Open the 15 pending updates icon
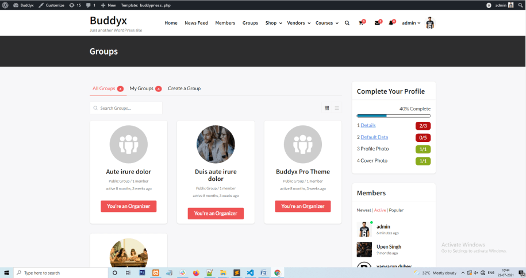 point(75,5)
